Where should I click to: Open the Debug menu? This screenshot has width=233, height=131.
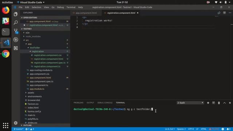[60, 7]
